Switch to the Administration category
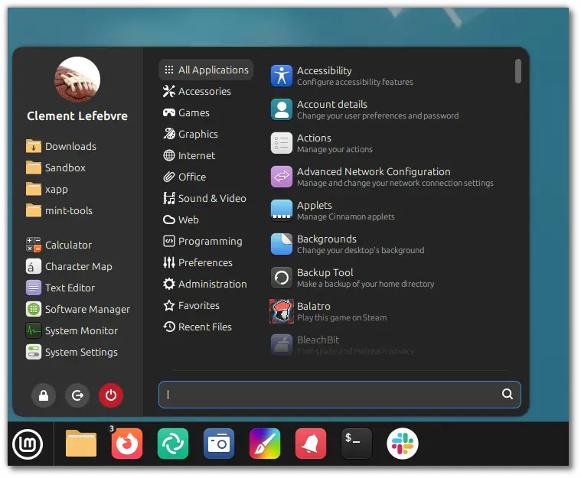This screenshot has width=581, height=478. [212, 284]
